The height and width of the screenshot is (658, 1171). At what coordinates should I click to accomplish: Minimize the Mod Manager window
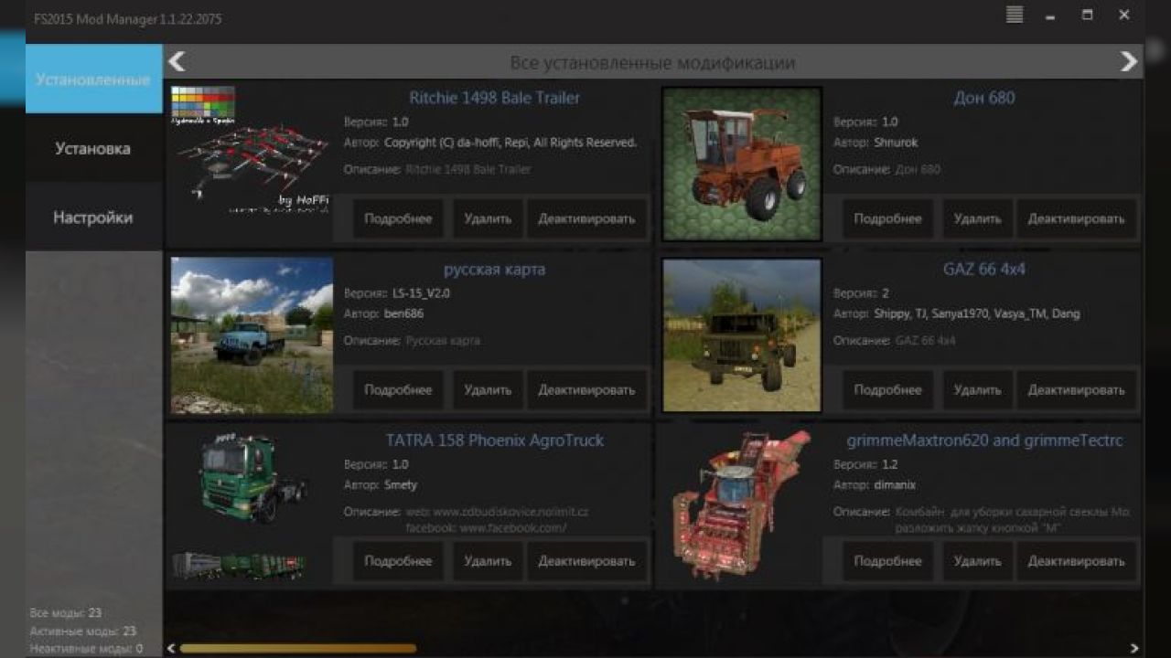[1052, 16]
